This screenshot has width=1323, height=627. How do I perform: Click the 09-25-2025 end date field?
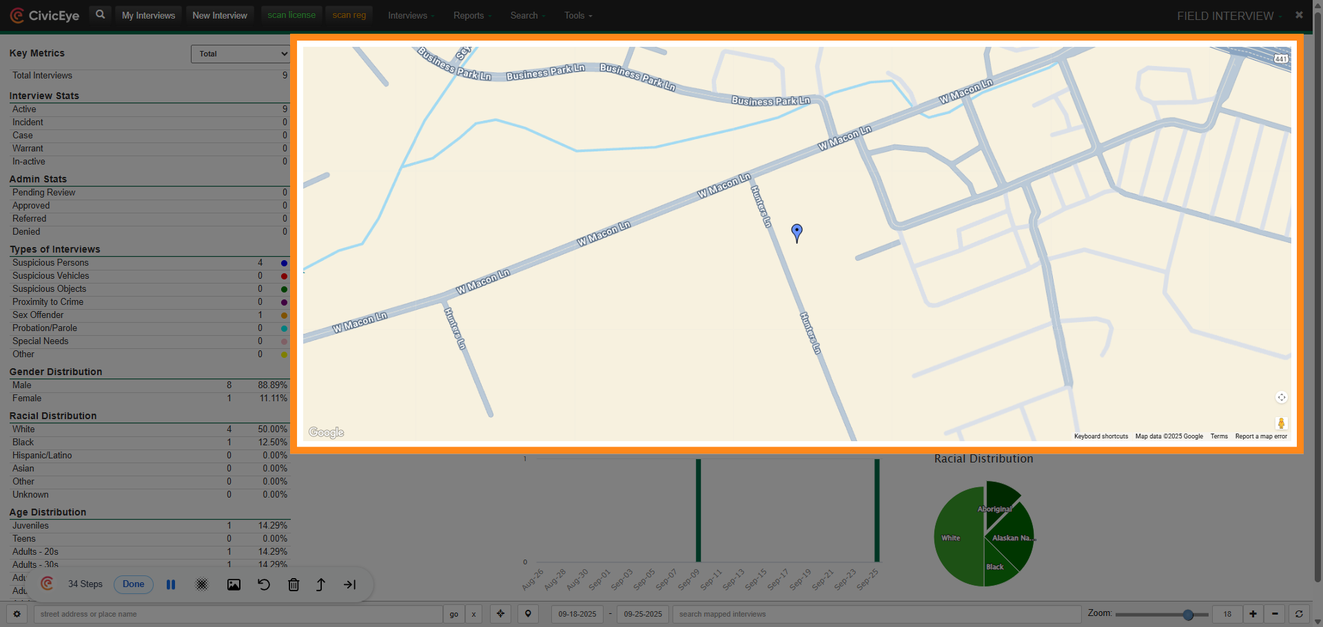point(643,614)
